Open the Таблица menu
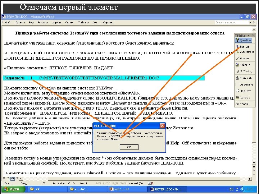The width and height of the screenshot is (259, 194). (x=83, y=23)
